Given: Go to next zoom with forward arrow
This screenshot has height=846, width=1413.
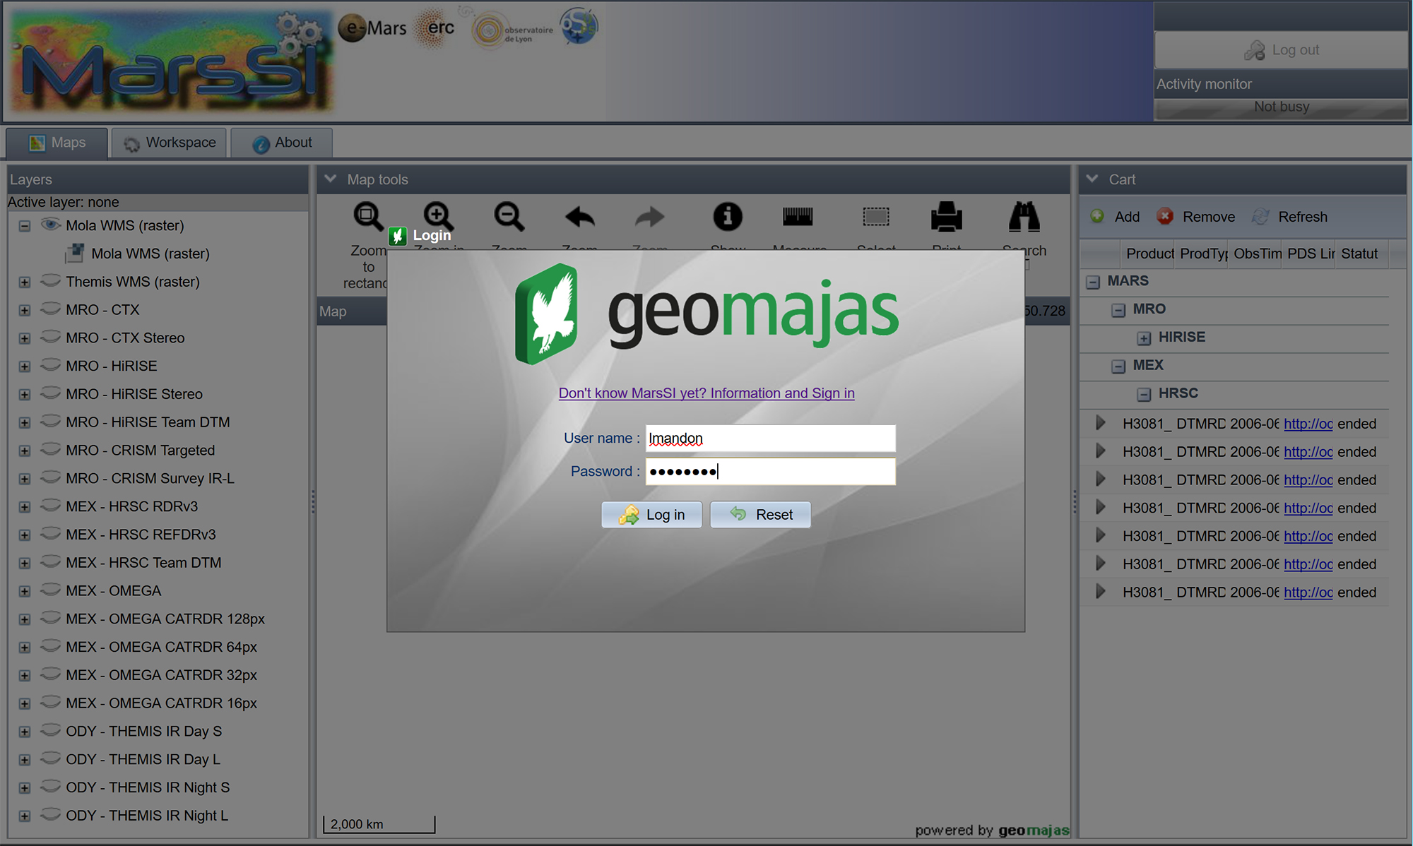Looking at the screenshot, I should pyautogui.click(x=650, y=216).
